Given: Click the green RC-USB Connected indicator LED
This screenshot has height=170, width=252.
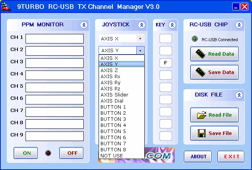Looking at the screenshot, I should click(x=195, y=39).
